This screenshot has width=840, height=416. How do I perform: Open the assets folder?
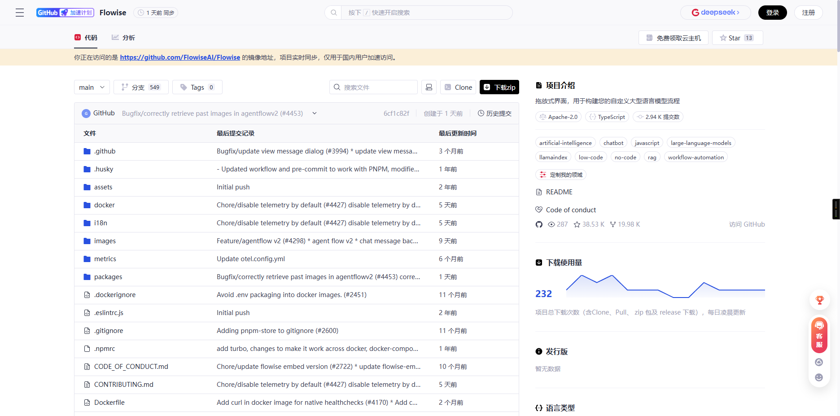point(103,187)
